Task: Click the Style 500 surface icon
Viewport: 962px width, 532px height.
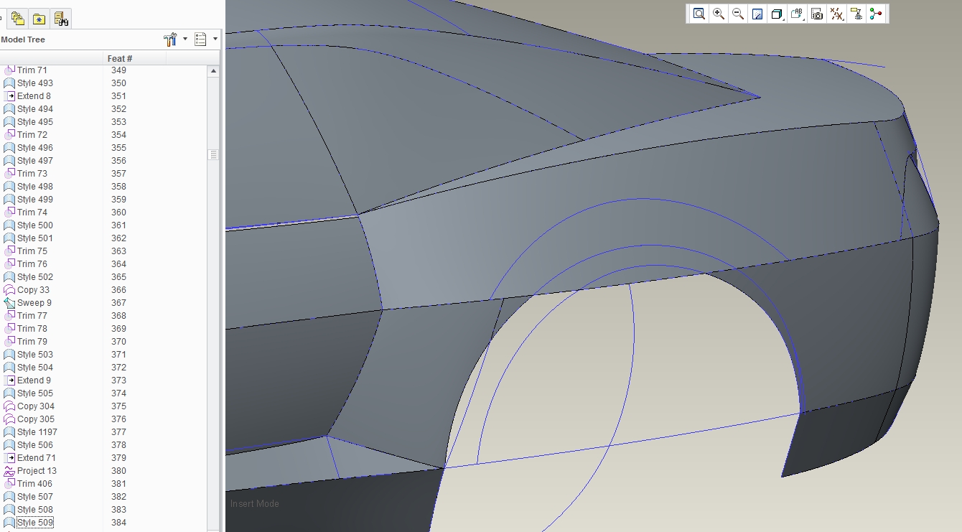Action: (x=9, y=225)
